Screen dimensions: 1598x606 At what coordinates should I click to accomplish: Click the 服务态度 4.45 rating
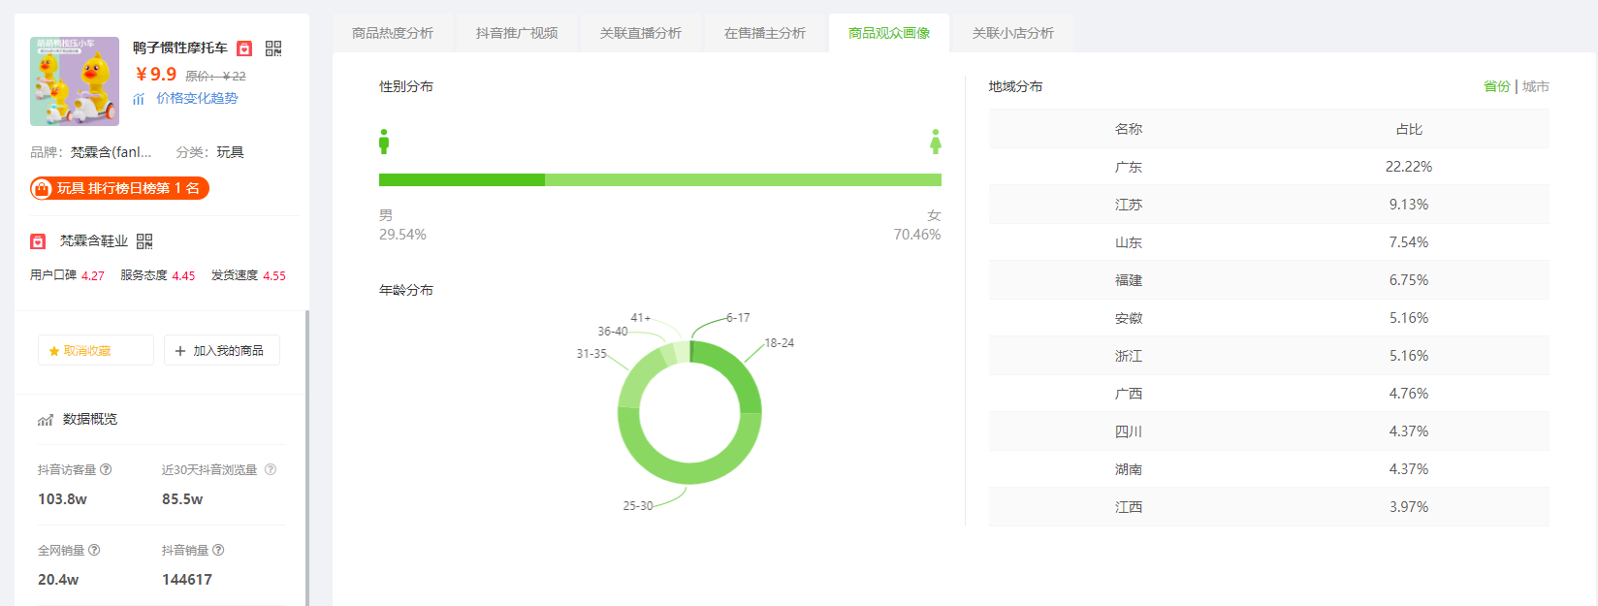tap(158, 275)
